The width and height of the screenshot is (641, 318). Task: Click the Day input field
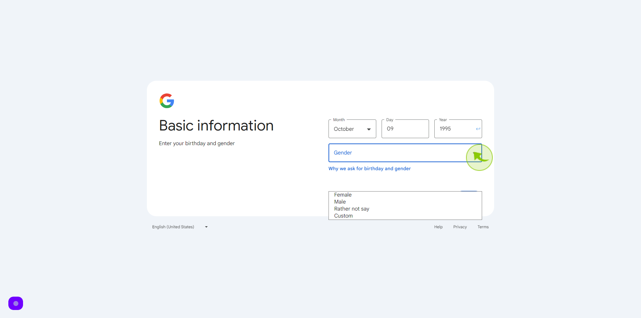[x=405, y=129]
